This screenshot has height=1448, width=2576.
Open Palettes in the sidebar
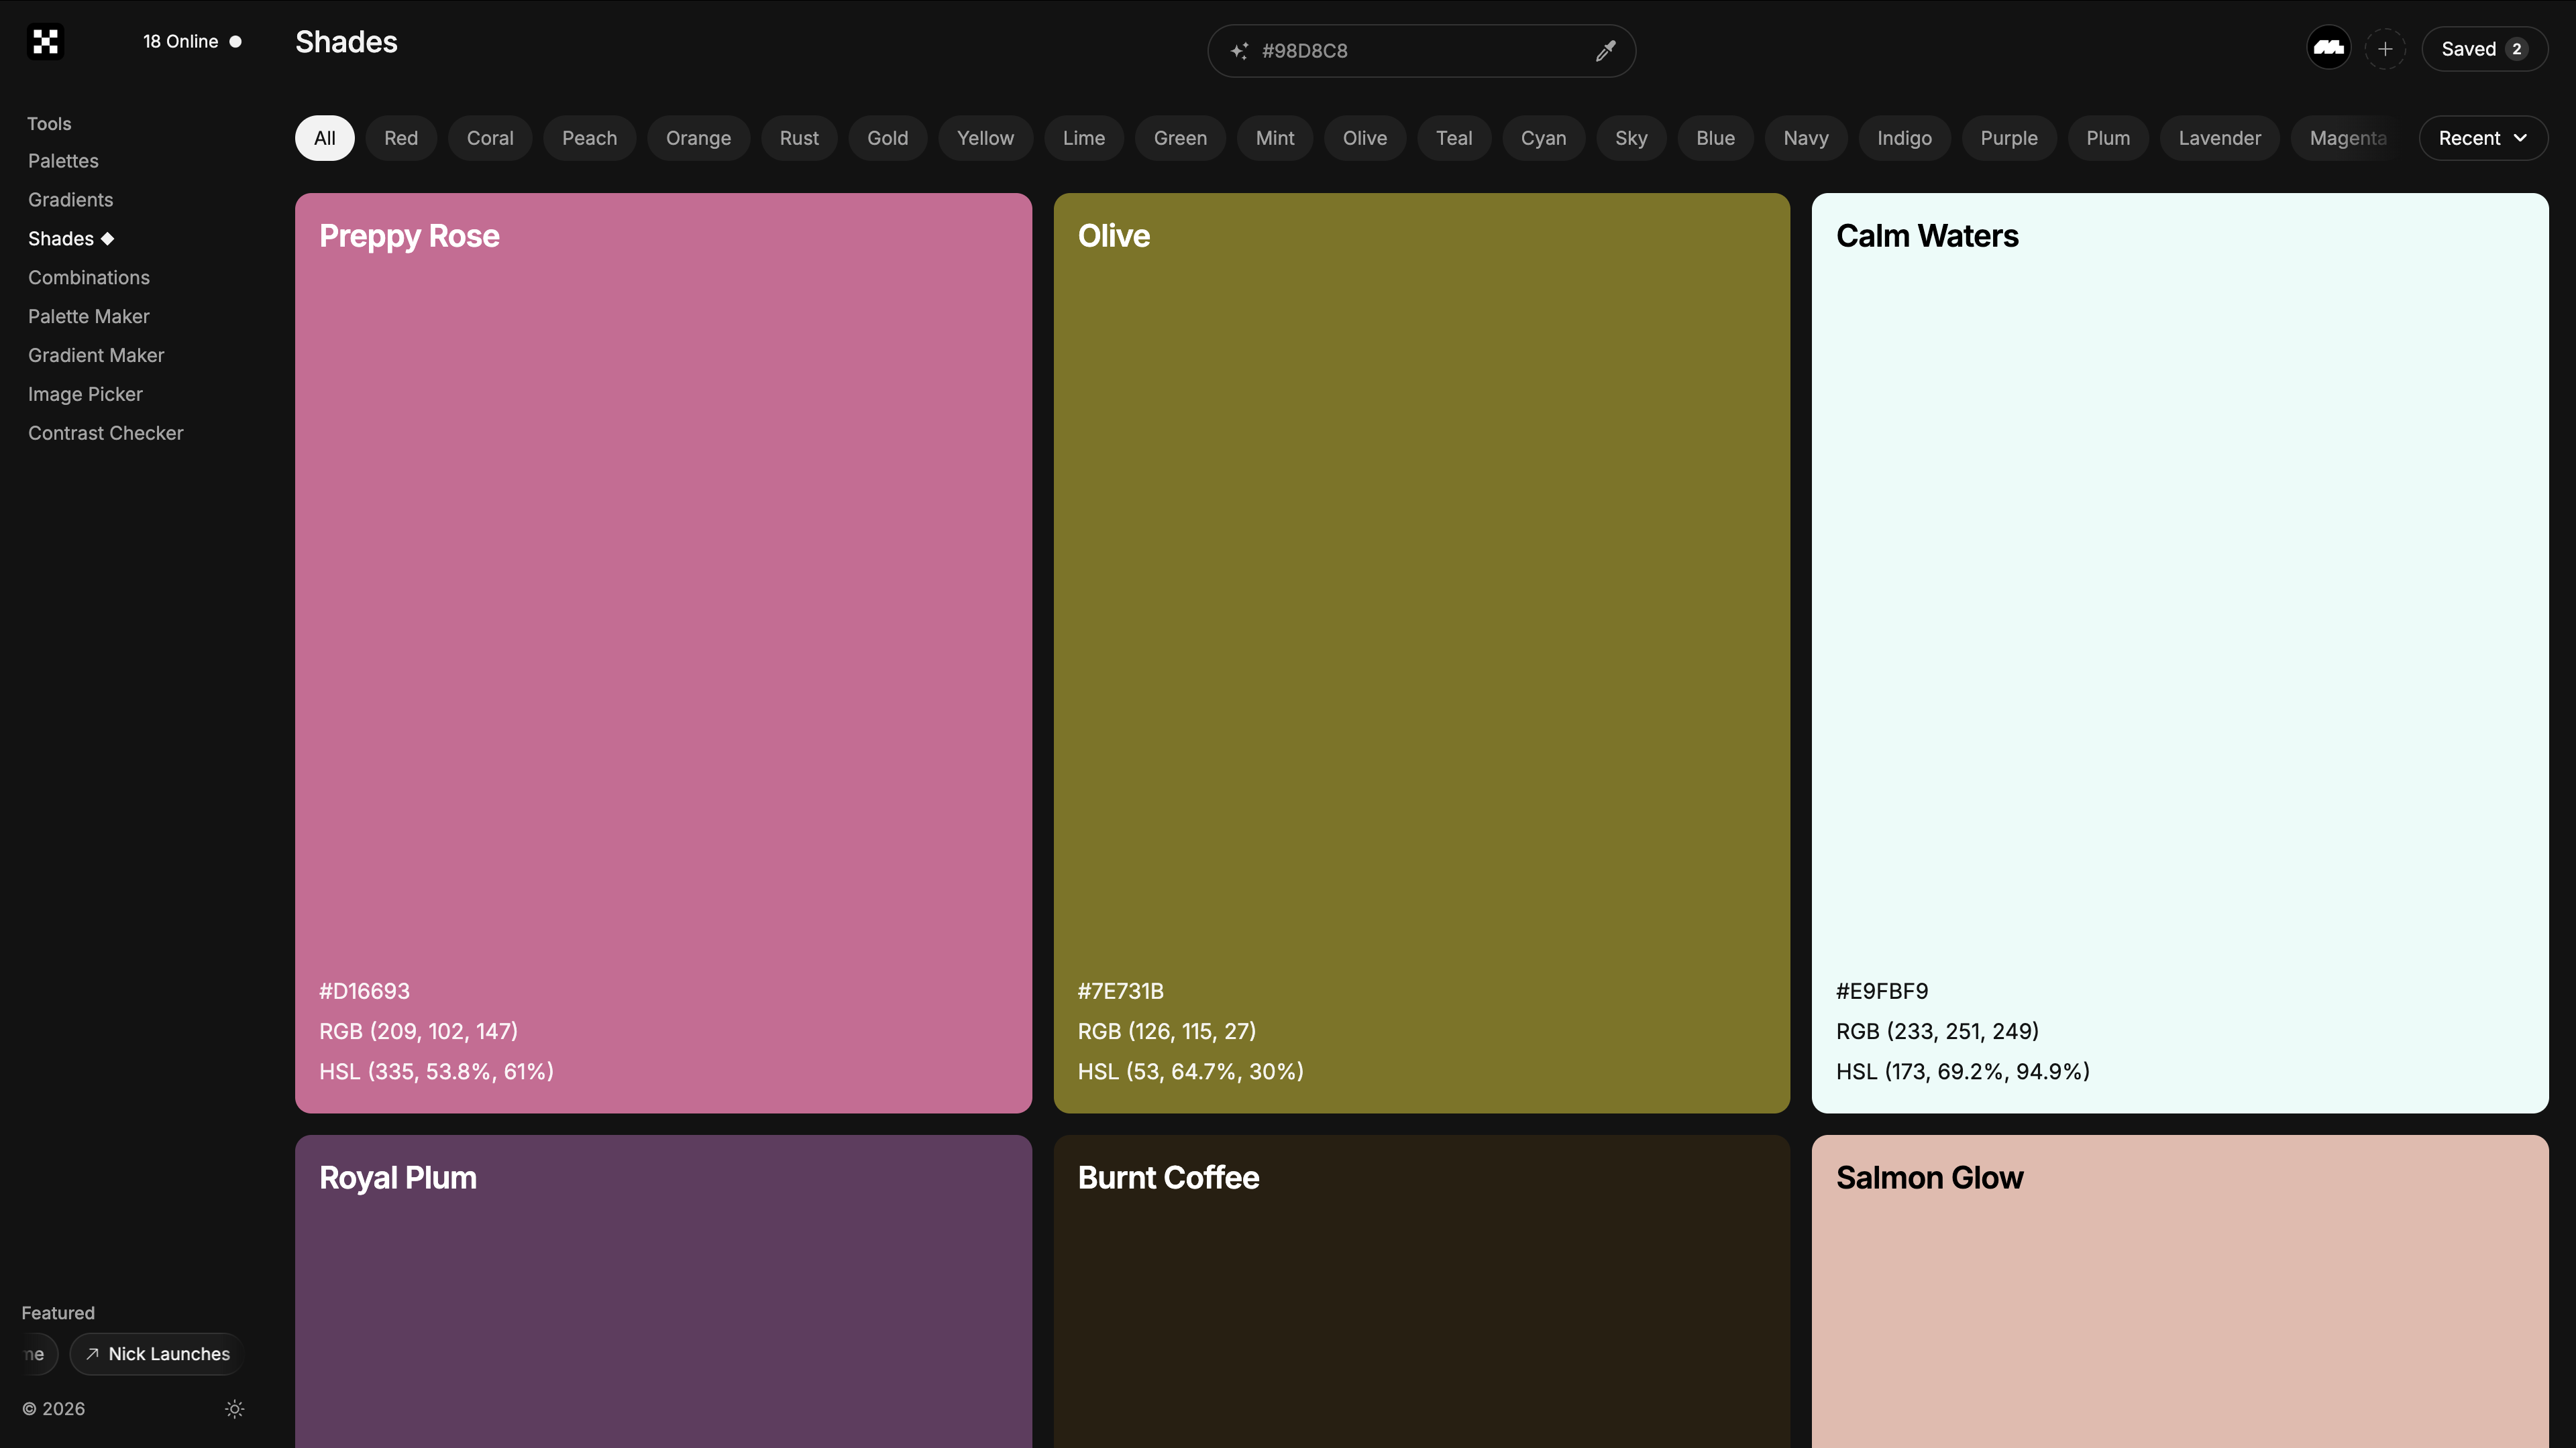(63, 161)
